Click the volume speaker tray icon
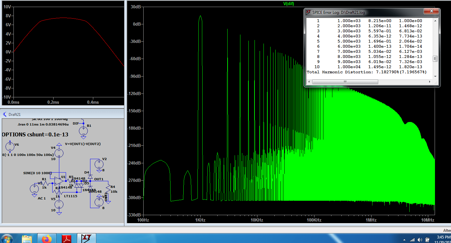 420,239
